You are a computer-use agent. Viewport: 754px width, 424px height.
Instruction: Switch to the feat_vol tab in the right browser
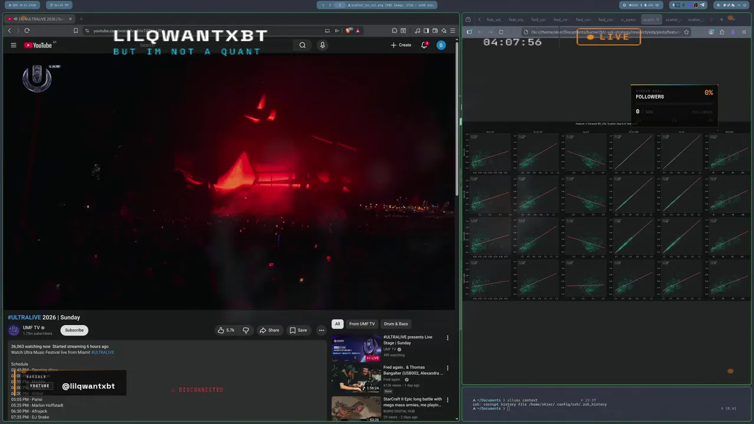(494, 19)
